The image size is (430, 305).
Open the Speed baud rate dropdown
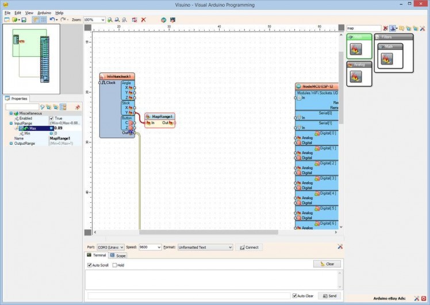click(158, 247)
